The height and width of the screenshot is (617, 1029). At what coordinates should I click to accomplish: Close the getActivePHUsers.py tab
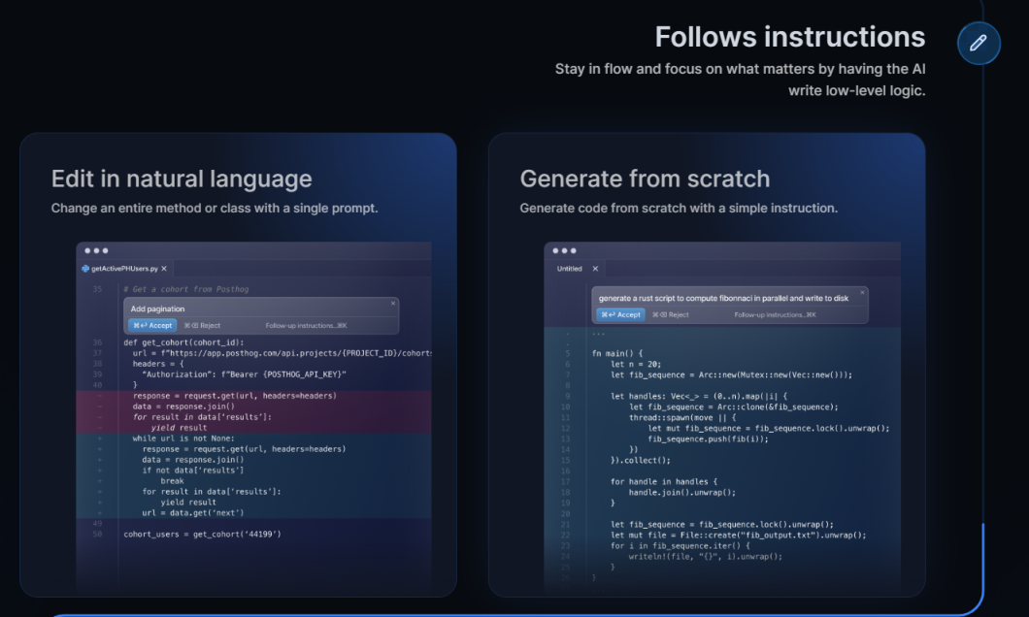click(164, 269)
